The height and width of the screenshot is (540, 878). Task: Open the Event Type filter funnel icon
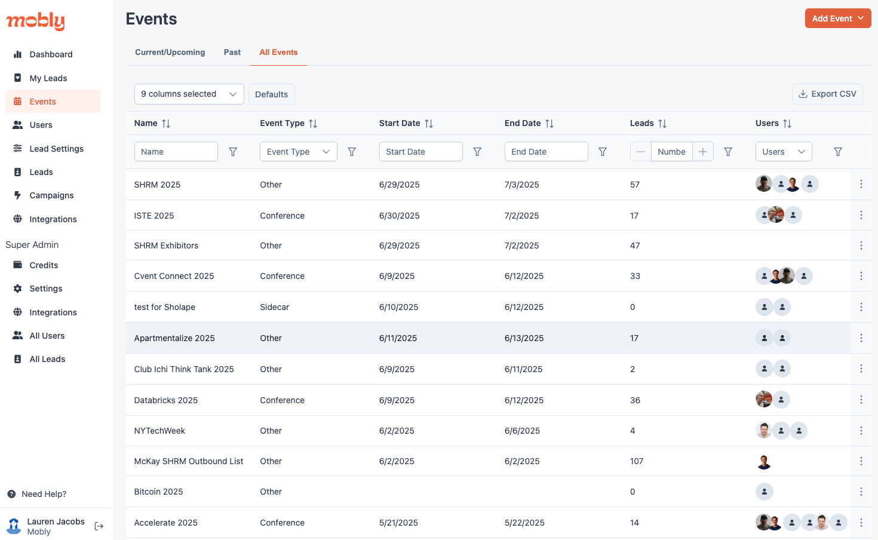coord(352,152)
